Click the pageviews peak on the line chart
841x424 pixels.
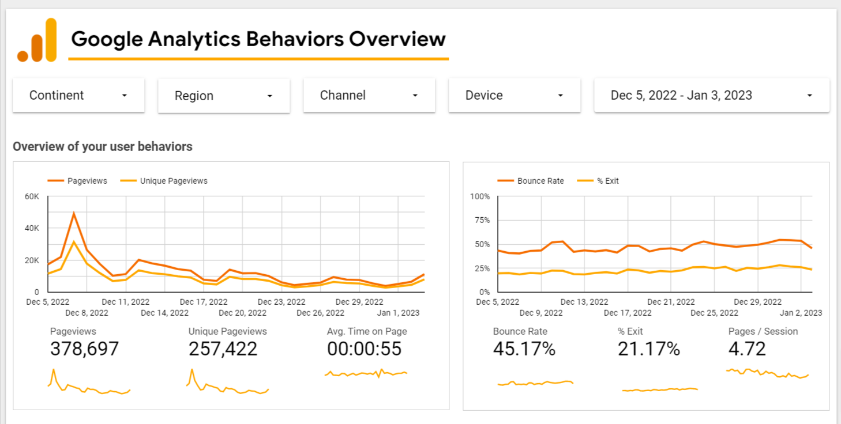[74, 214]
